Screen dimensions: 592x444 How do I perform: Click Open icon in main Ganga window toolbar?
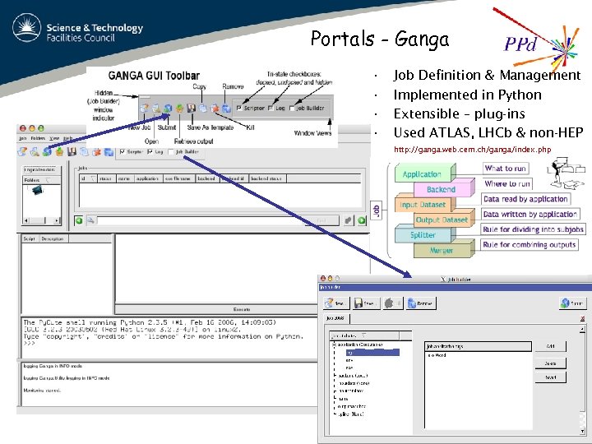coord(35,152)
